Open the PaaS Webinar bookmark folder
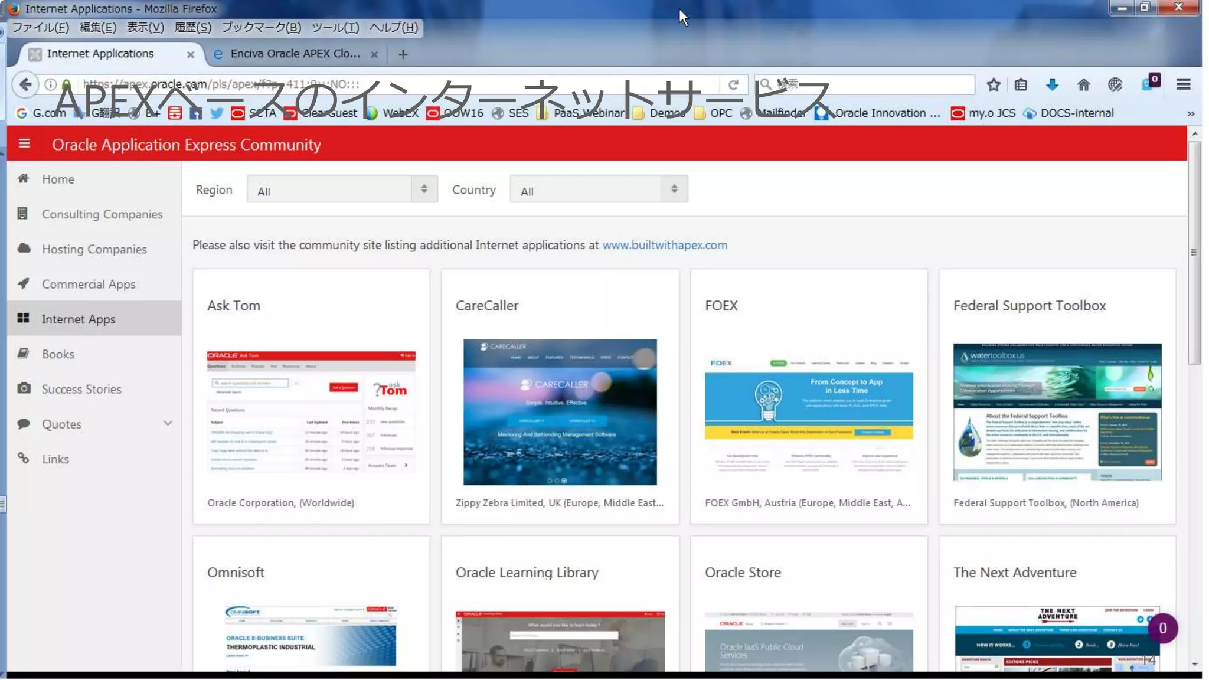Screen dimensions: 1209x680 pyautogui.click(x=581, y=113)
